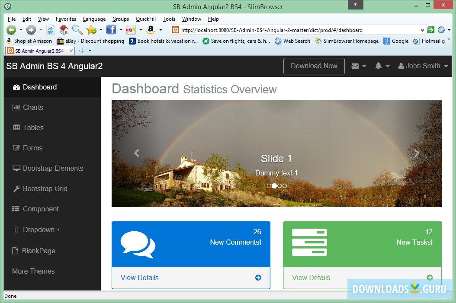
Task: Open BlankPage in the sidebar
Action: tap(52, 251)
